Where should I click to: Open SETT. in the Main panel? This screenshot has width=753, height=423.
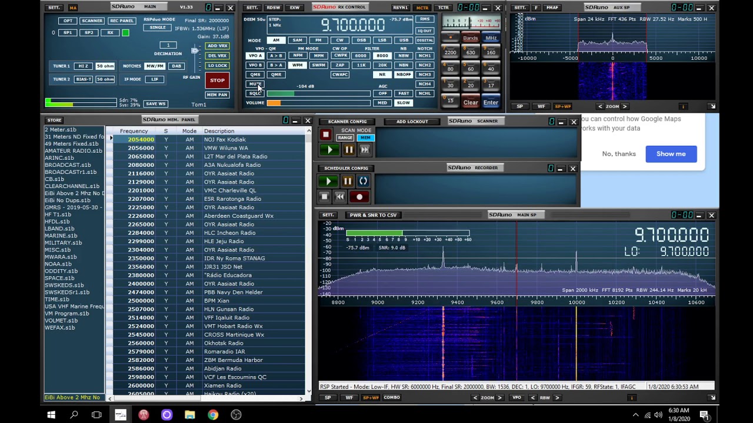tap(54, 8)
